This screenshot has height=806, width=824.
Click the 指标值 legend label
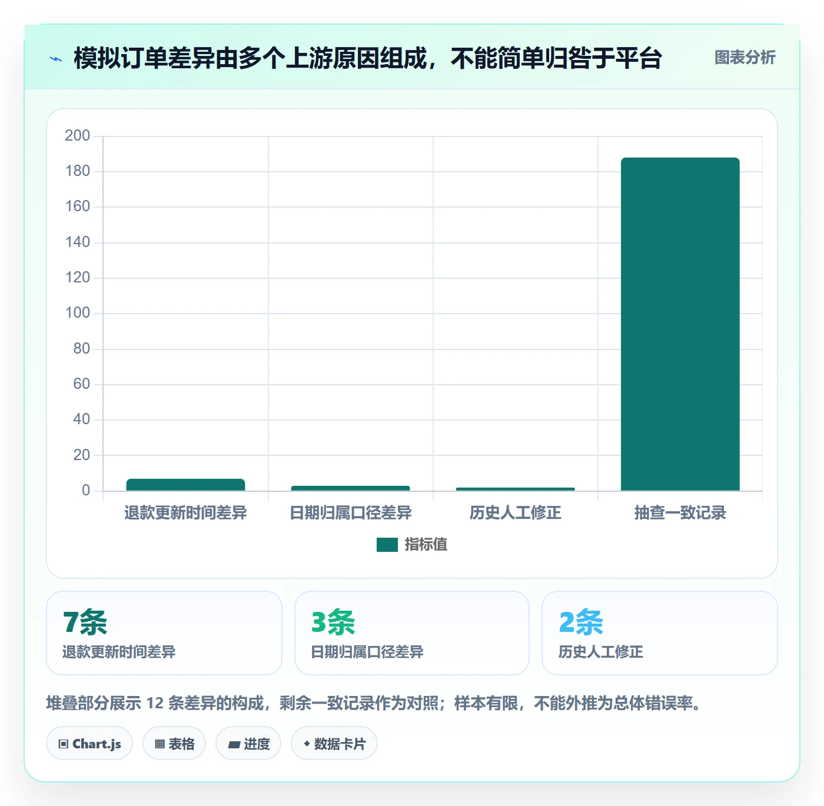coord(426,545)
